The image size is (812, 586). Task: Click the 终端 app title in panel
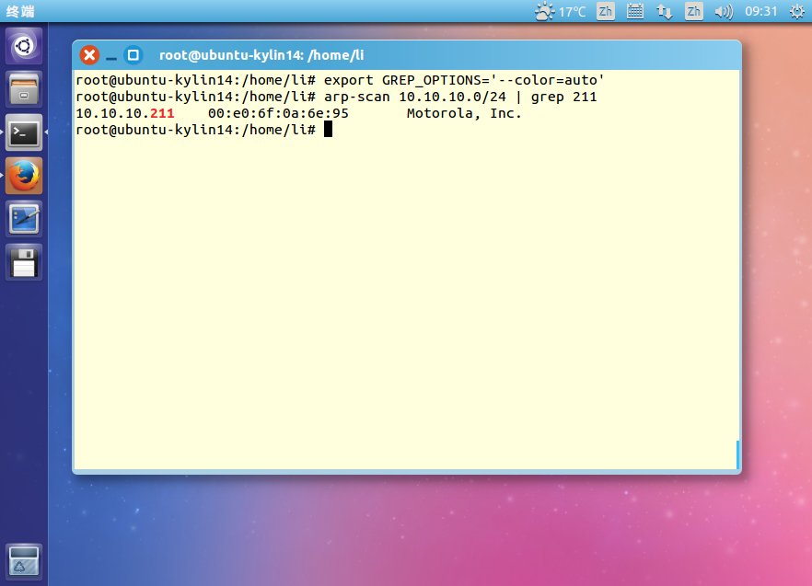pyautogui.click(x=20, y=11)
